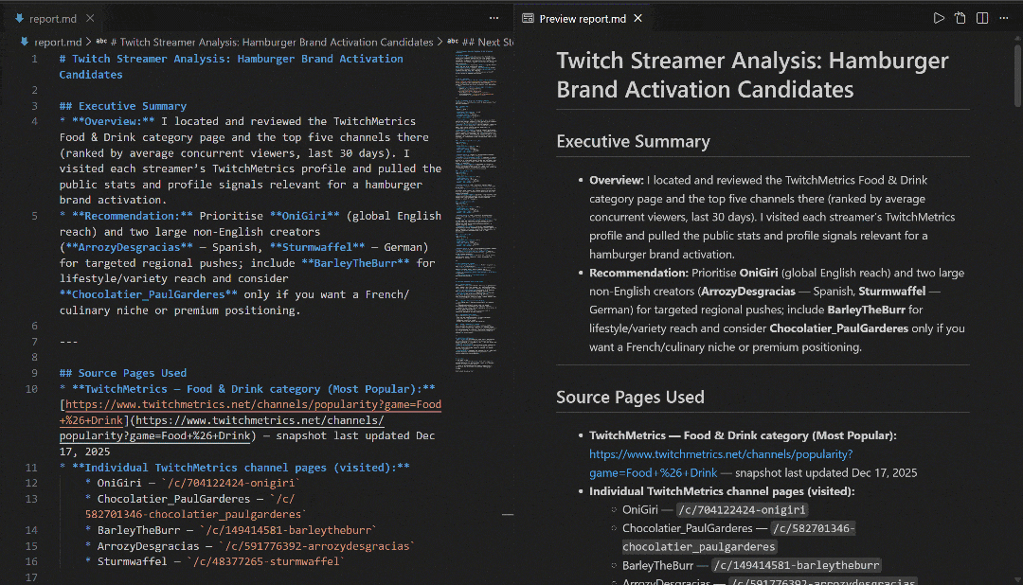Click the Show Source icon beside Run
The image size is (1023, 585).
pyautogui.click(x=960, y=18)
